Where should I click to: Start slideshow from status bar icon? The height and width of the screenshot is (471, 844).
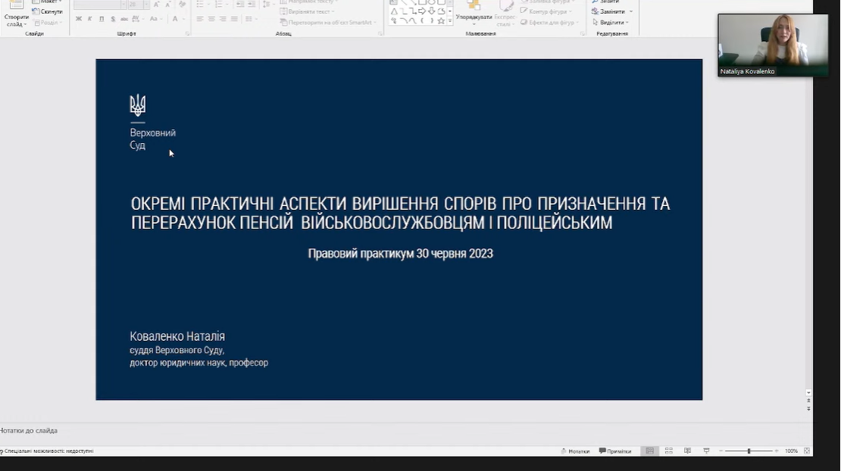[x=706, y=451]
